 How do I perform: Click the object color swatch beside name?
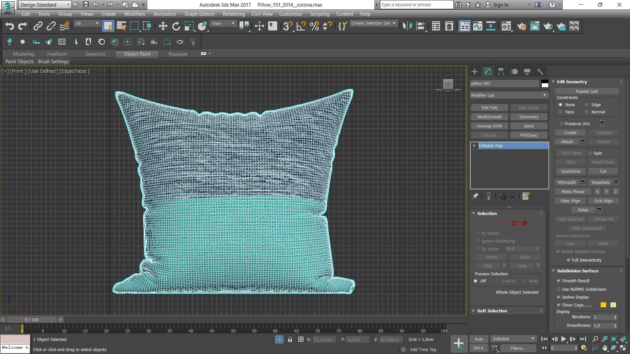(545, 84)
